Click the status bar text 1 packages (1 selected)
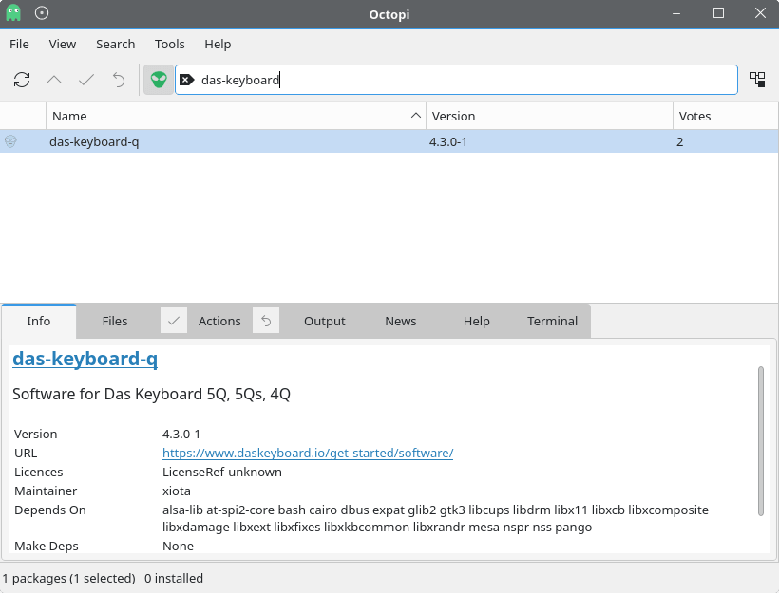This screenshot has width=779, height=593. (x=68, y=578)
